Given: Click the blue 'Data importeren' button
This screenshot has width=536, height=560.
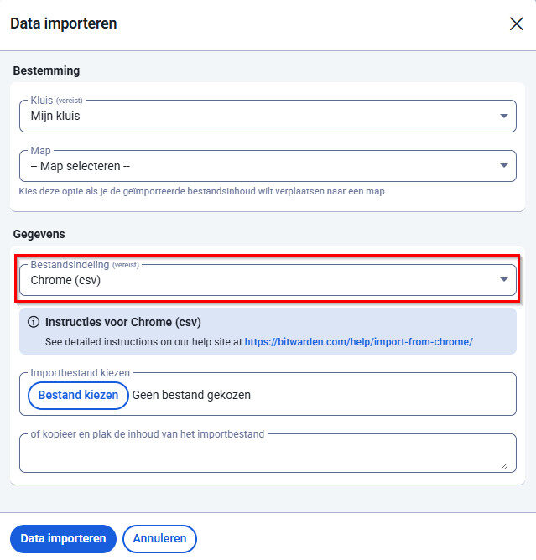Looking at the screenshot, I should (63, 538).
